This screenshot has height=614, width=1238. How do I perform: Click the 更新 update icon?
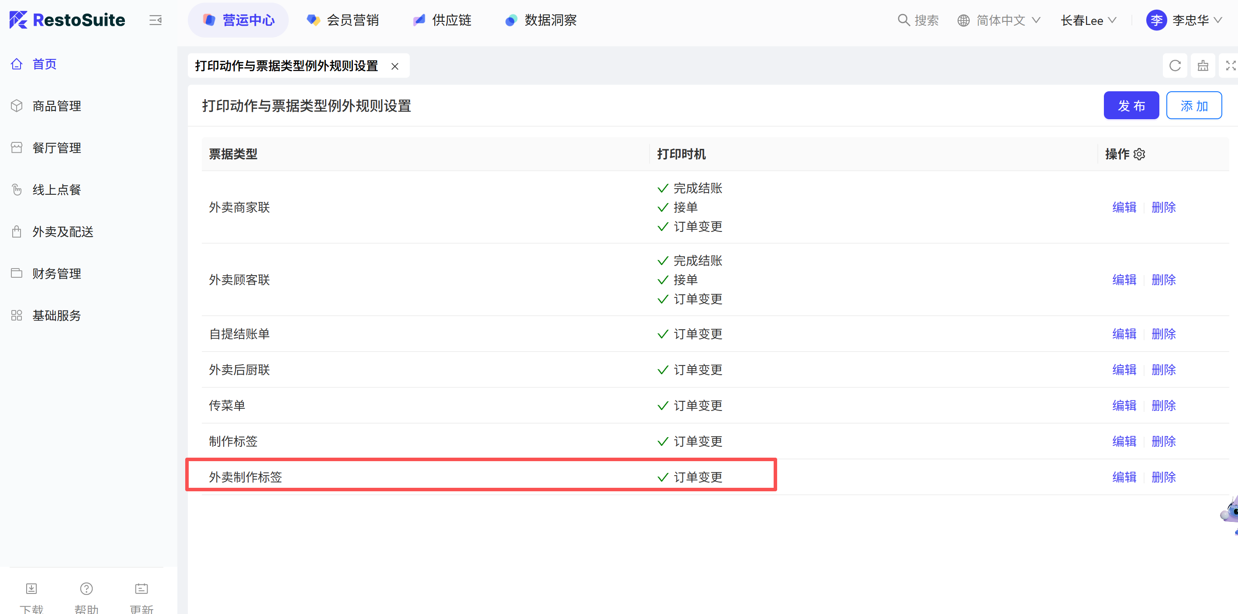coord(141,589)
